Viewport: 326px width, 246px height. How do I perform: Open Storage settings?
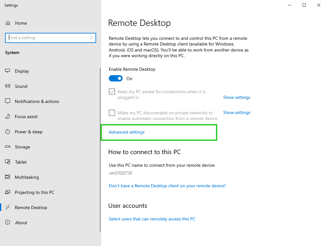coord(22,147)
